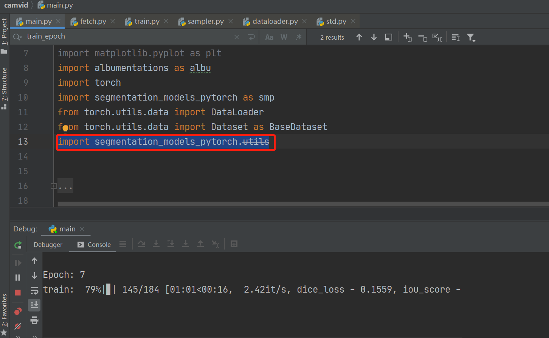Click Soft-Wrap in the console toolbar
Screen dimensions: 549x338
pos(34,290)
